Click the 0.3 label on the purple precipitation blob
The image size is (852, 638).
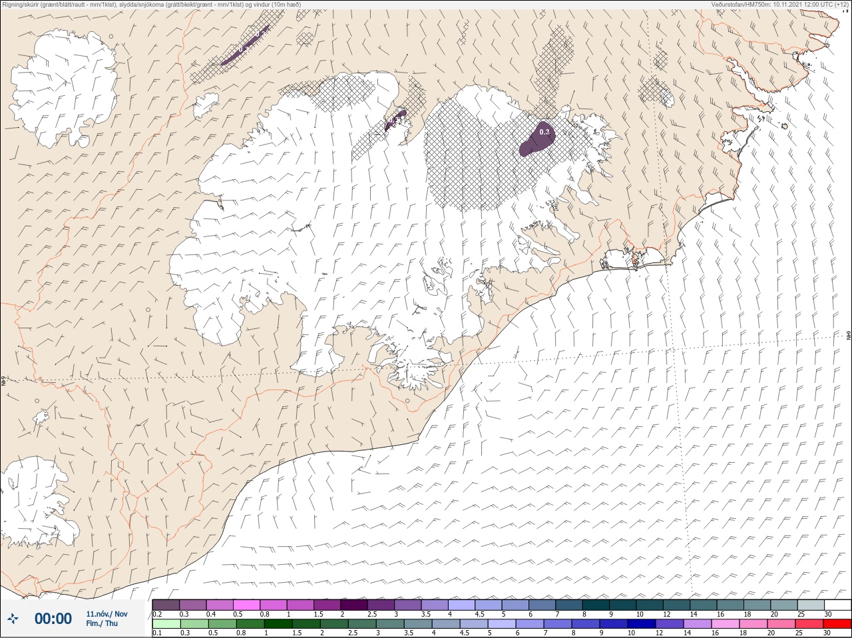[544, 132]
